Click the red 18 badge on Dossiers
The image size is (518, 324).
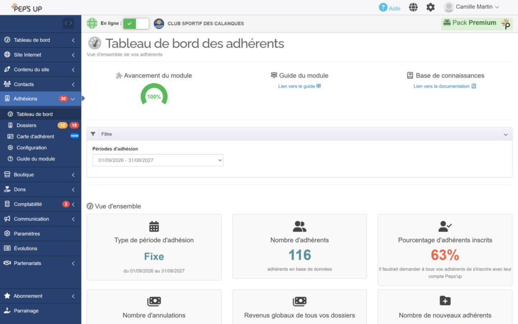tap(74, 126)
